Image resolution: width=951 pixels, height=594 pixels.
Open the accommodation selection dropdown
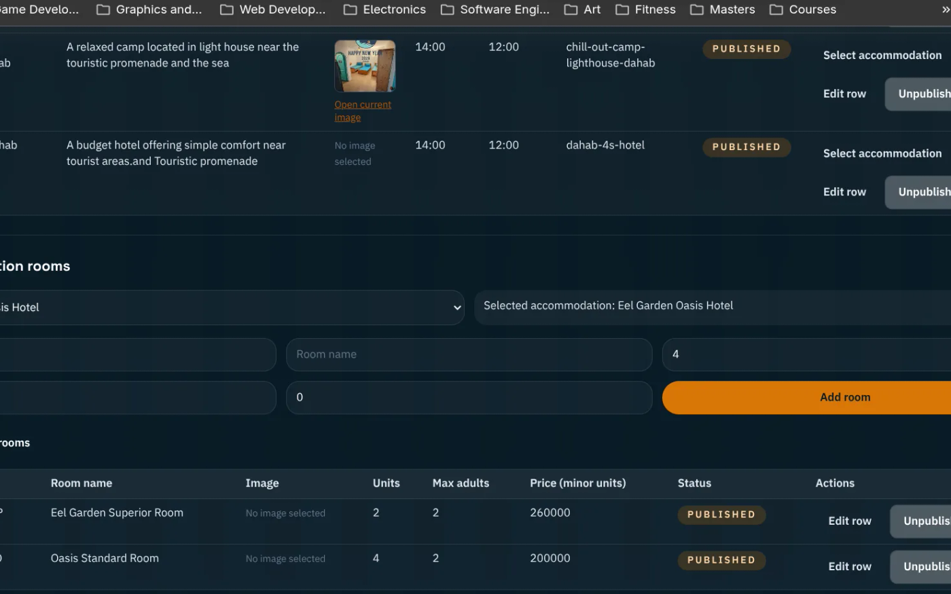231,307
